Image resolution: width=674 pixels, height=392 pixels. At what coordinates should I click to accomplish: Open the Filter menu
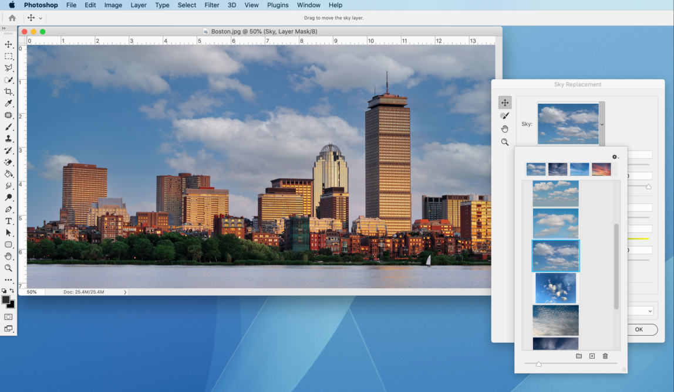211,5
